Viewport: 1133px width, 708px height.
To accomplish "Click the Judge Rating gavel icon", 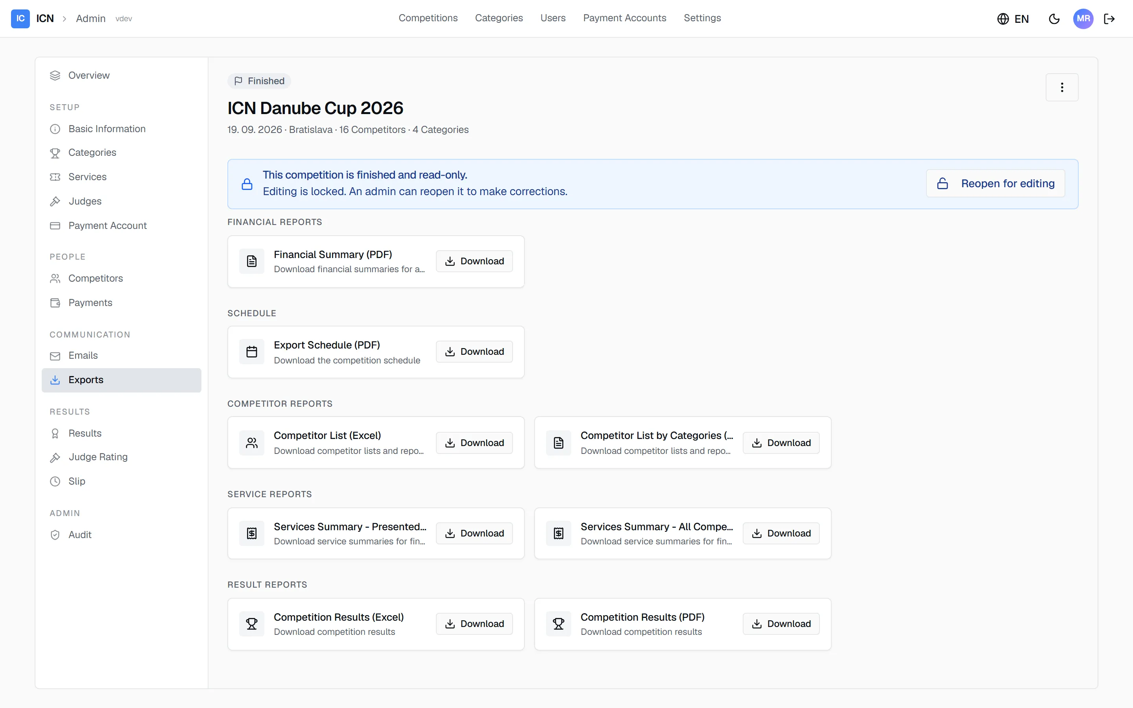I will click(x=55, y=457).
